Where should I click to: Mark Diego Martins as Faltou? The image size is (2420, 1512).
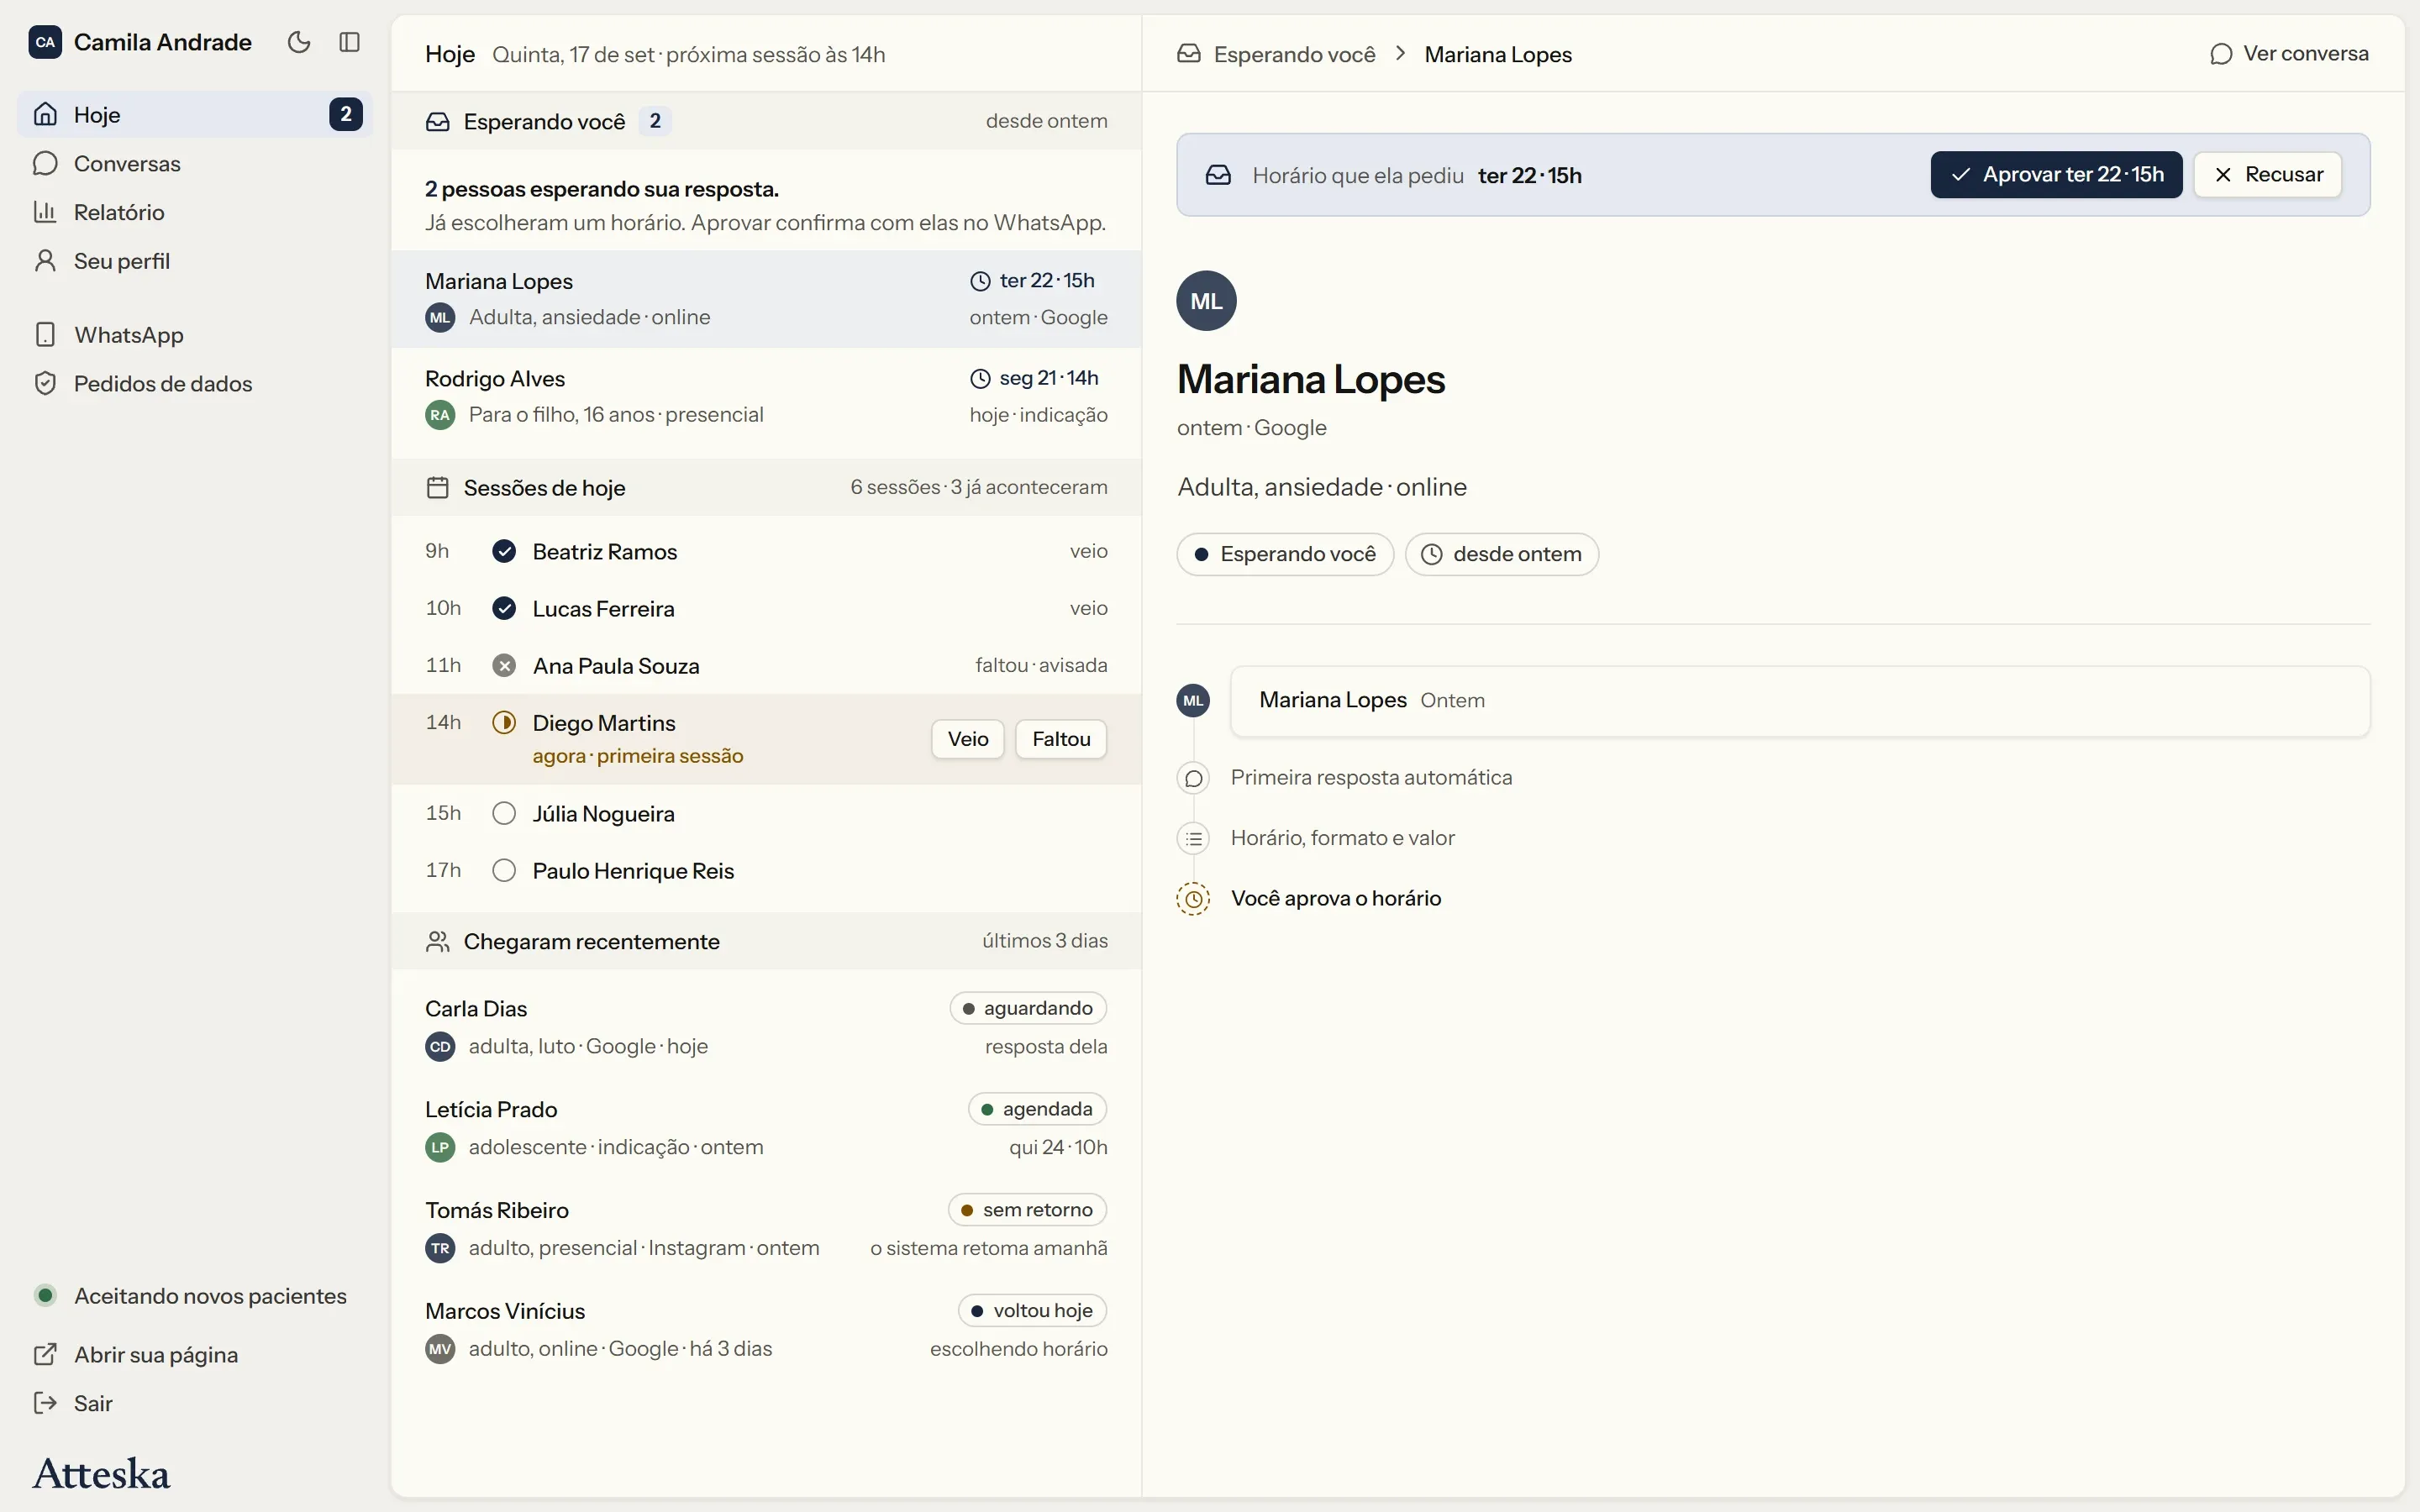1061,739
